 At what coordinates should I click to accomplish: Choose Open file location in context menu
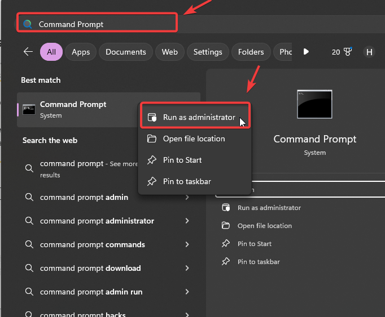[x=194, y=139]
